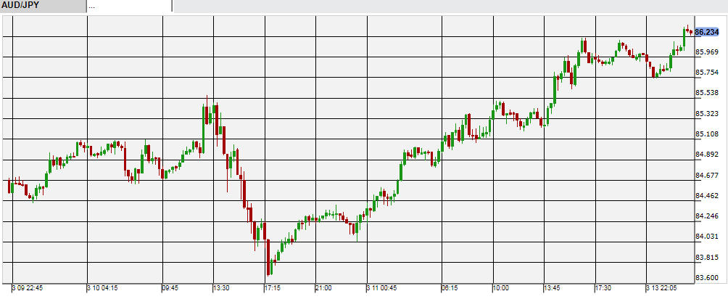Select the 13:30 time axis marker
728x299 pixels.
pyautogui.click(x=220, y=288)
